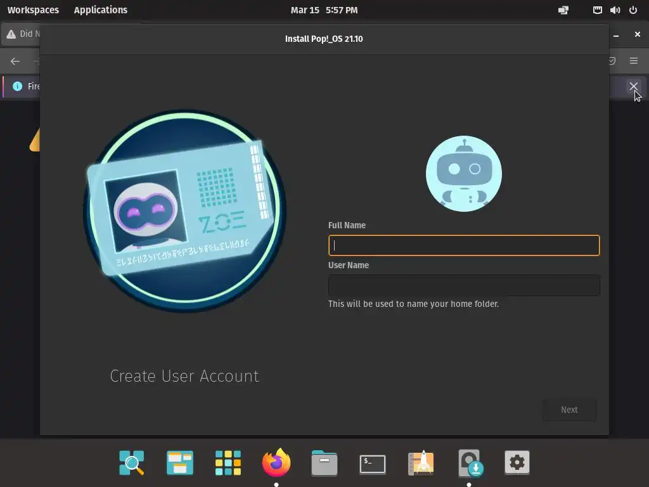
Task: Click the Zoe ID card illustration
Action: point(181,207)
